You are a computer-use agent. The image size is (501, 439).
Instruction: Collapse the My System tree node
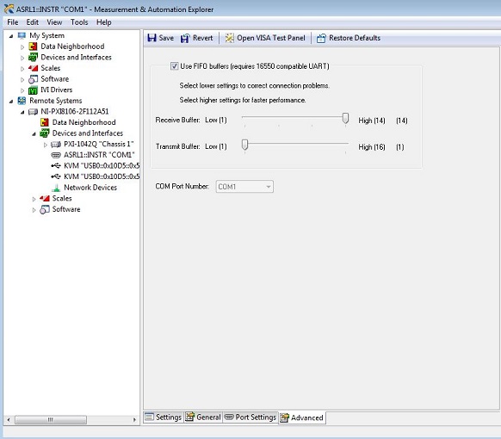11,36
